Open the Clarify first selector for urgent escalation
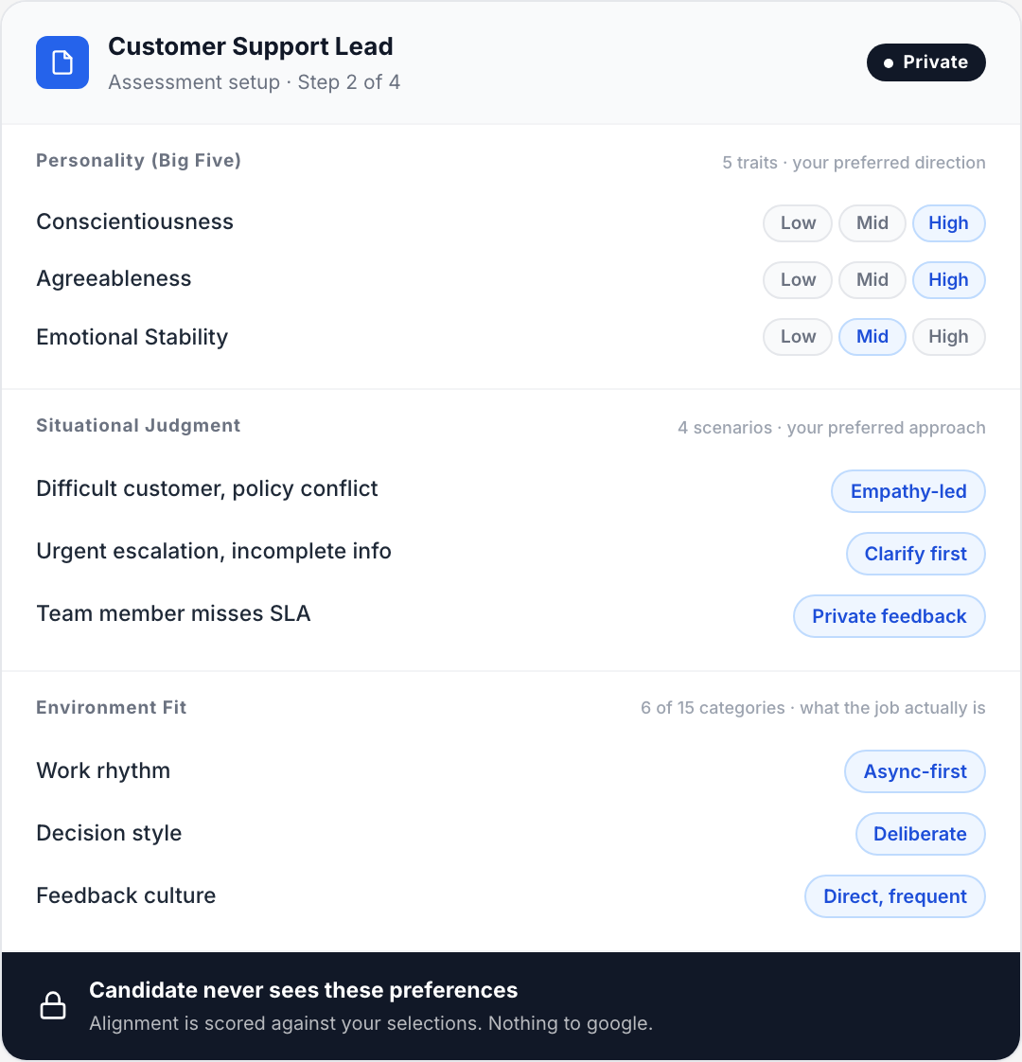Image resolution: width=1022 pixels, height=1062 pixels. 915,553
